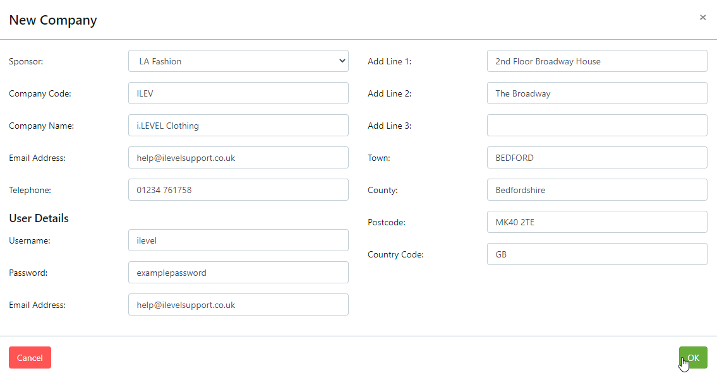The height and width of the screenshot is (378, 717).
Task: Click the Company Code field containing ILEV
Action: click(238, 93)
